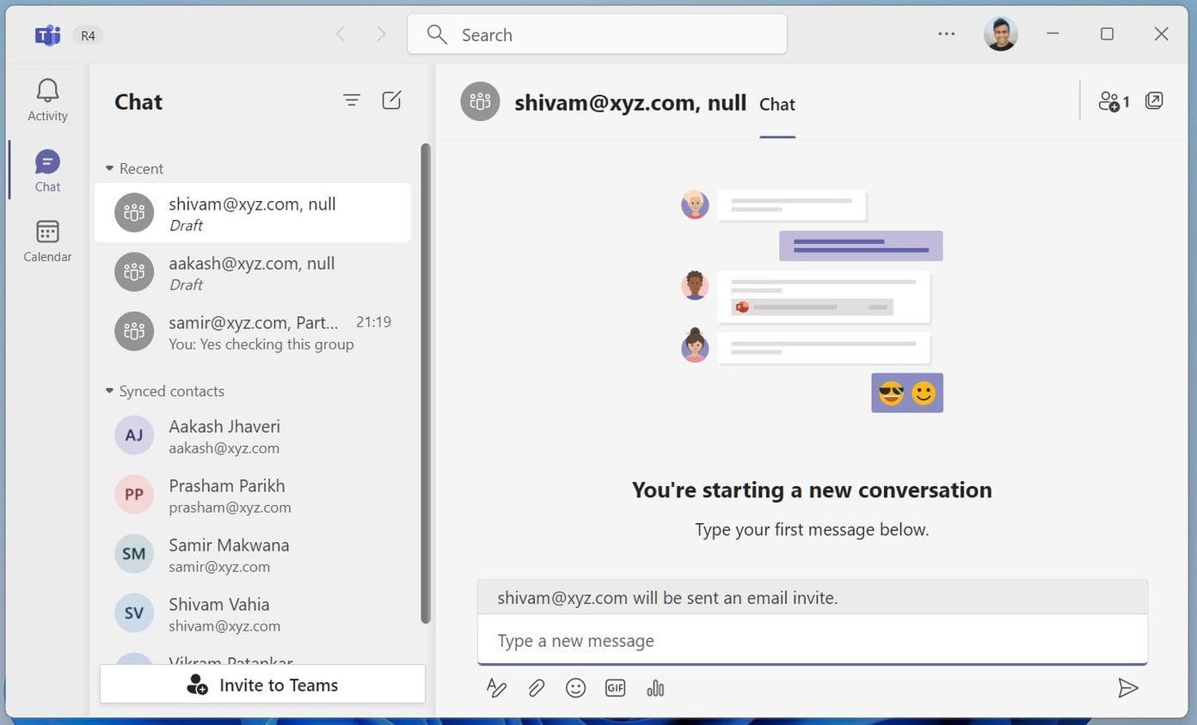Select the shivam@xyz.com, null draft chat
This screenshot has height=725, width=1197.
[x=253, y=213]
